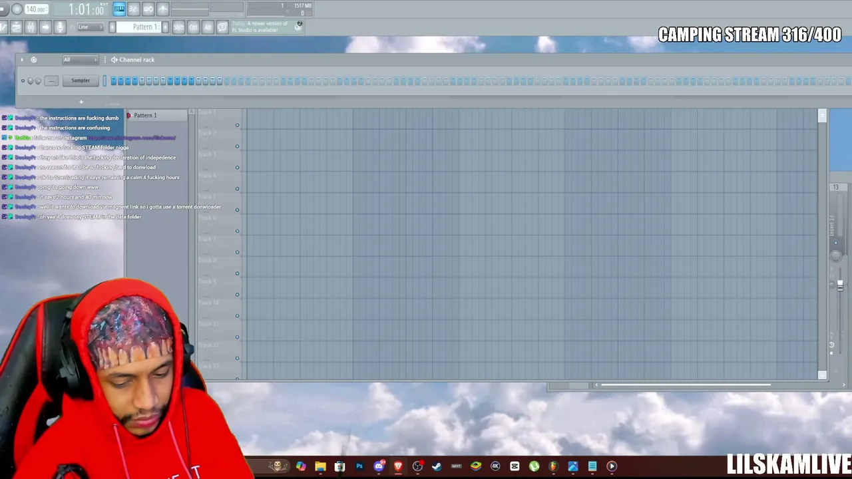The height and width of the screenshot is (479, 852).
Task: Click the Alt indicator button
Action: click(208, 27)
